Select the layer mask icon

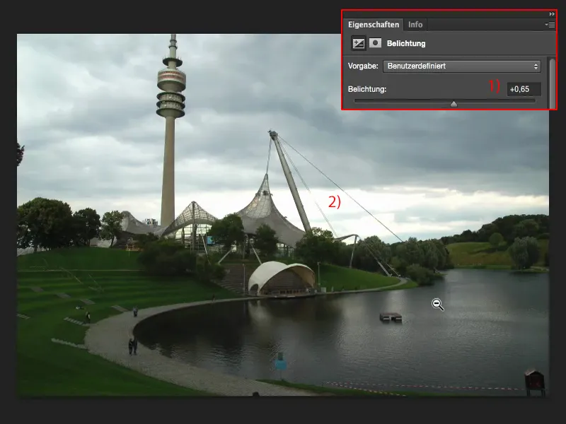[x=376, y=43]
